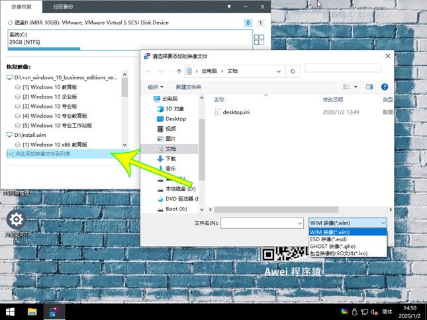Image resolution: width=427 pixels, height=320 pixels.
Task: Choose WIM 映像(*.wim) file type option
Action: [348, 232]
